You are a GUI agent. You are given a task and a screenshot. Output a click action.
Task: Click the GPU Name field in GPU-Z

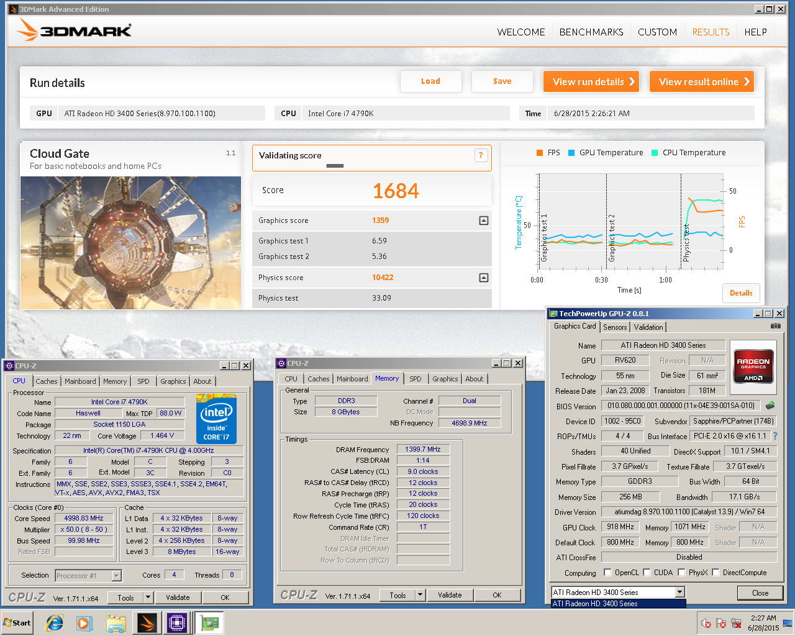pos(663,345)
